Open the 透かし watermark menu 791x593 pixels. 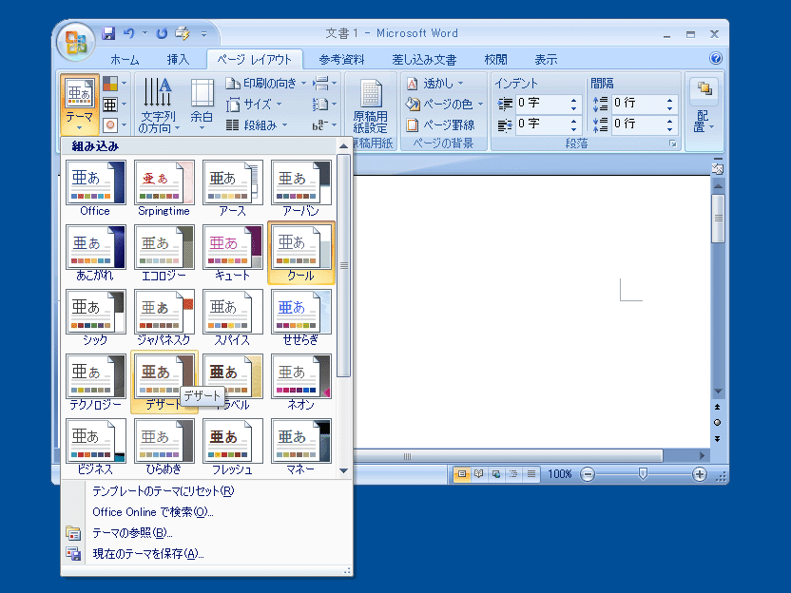tap(434, 84)
